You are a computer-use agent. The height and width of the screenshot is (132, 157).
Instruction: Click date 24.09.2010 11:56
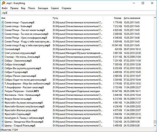(x=132, y=118)
